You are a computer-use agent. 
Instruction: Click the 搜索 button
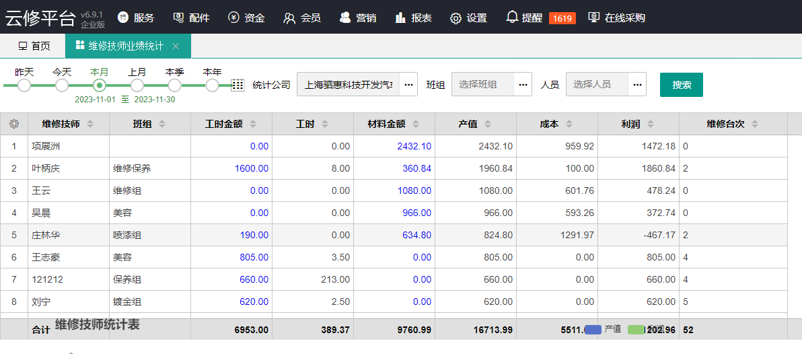(x=681, y=85)
